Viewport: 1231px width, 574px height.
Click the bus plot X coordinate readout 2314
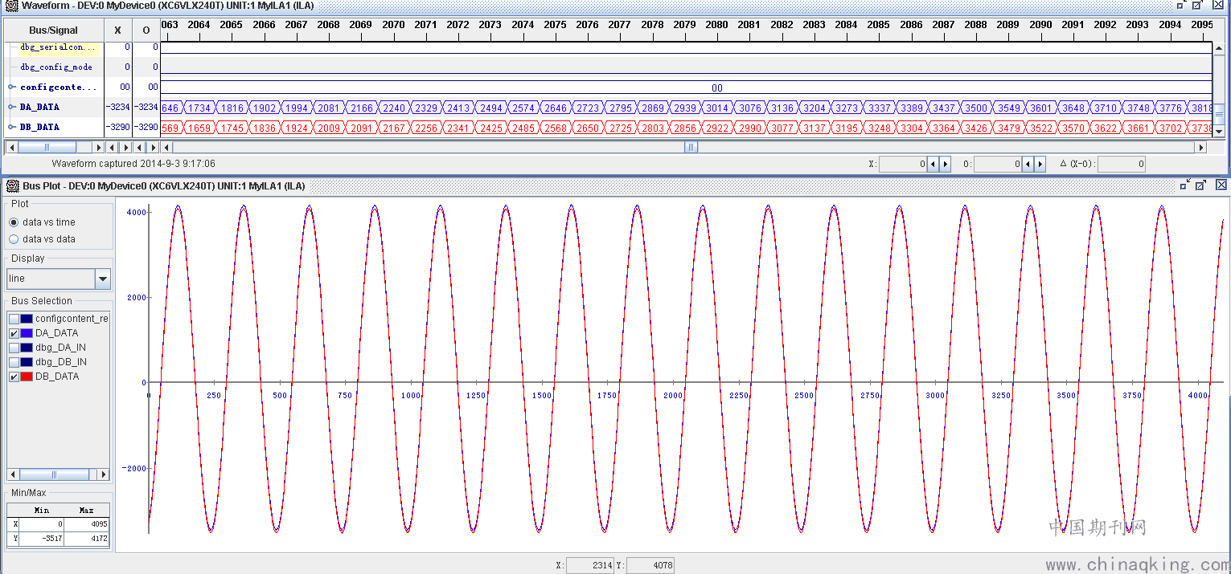click(590, 566)
